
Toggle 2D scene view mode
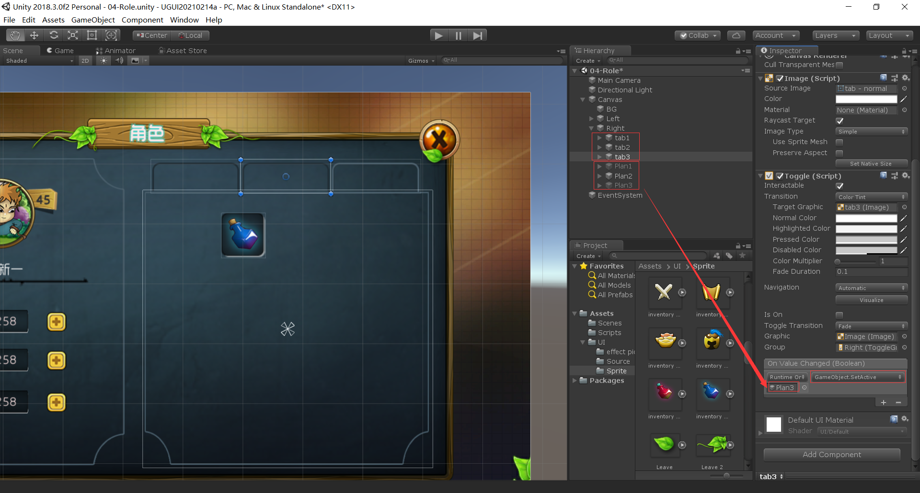pyautogui.click(x=85, y=61)
